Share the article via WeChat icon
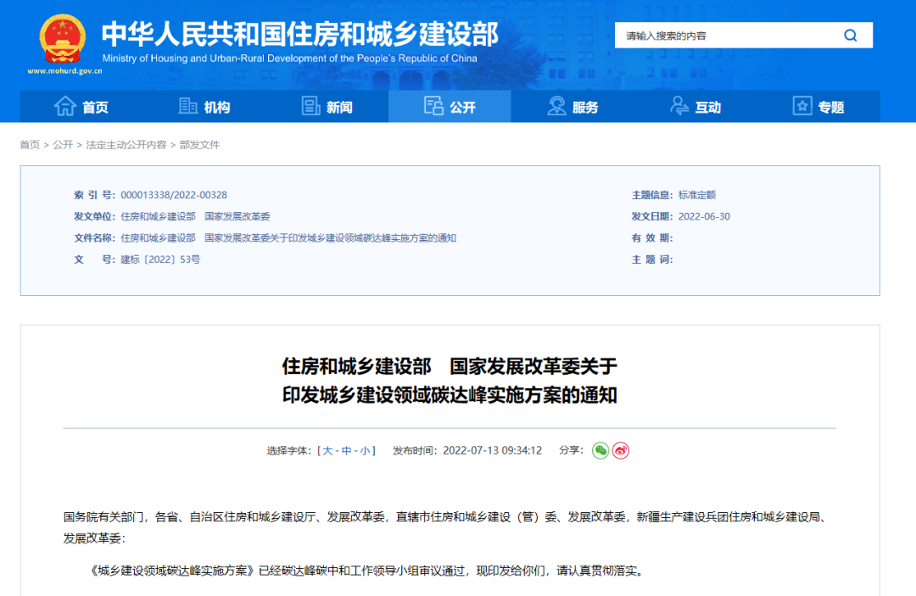This screenshot has width=916, height=596. 600,451
